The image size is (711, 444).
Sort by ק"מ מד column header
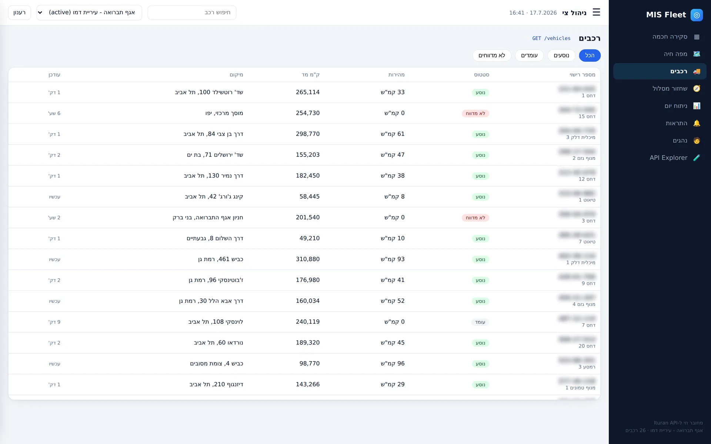click(311, 75)
